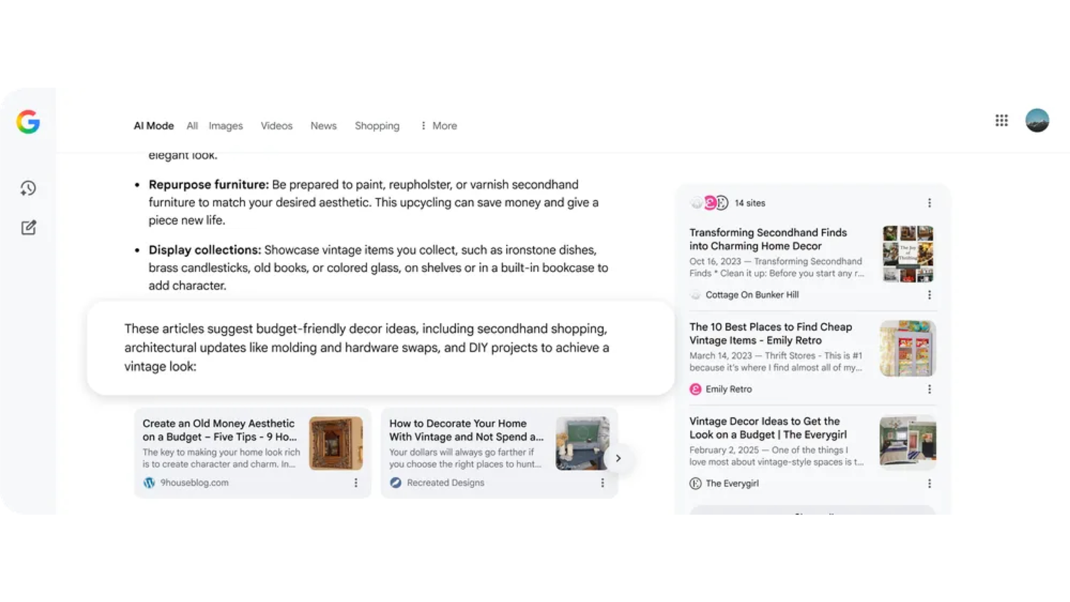Select the AI Mode tab
The height and width of the screenshot is (602, 1070).
tap(153, 126)
